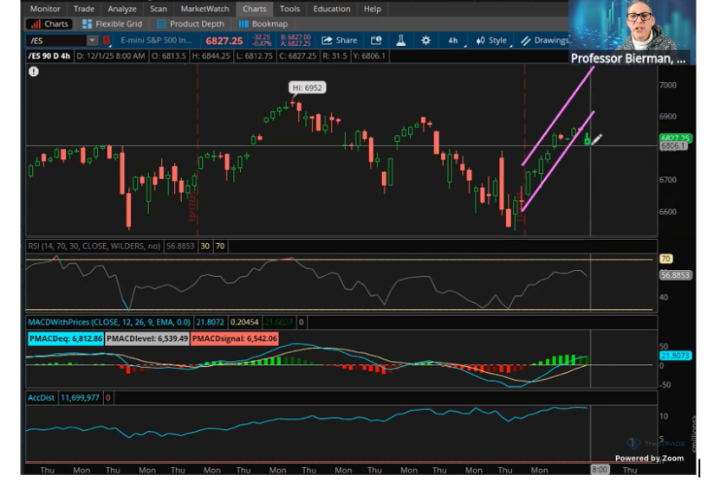Click the Share arrow icon
The height and width of the screenshot is (482, 720).
click(327, 41)
